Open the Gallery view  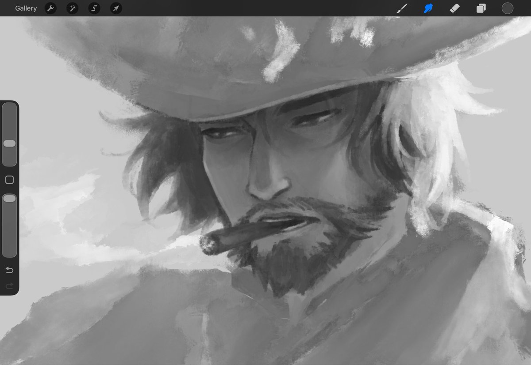click(x=26, y=8)
